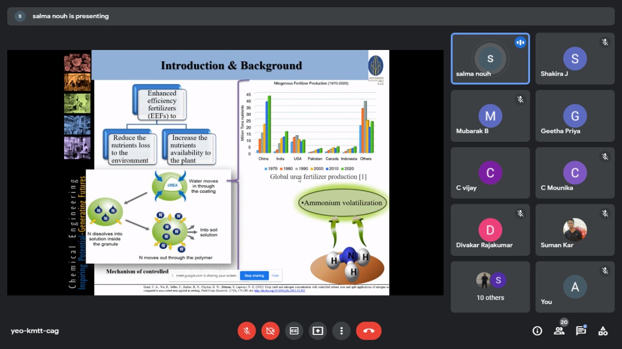This screenshot has width=622, height=349.
Task: Select Suman Kar participant tile
Action: (x=575, y=230)
